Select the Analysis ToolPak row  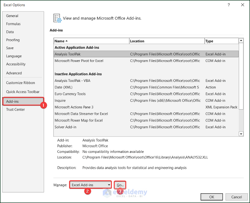pos(146,54)
